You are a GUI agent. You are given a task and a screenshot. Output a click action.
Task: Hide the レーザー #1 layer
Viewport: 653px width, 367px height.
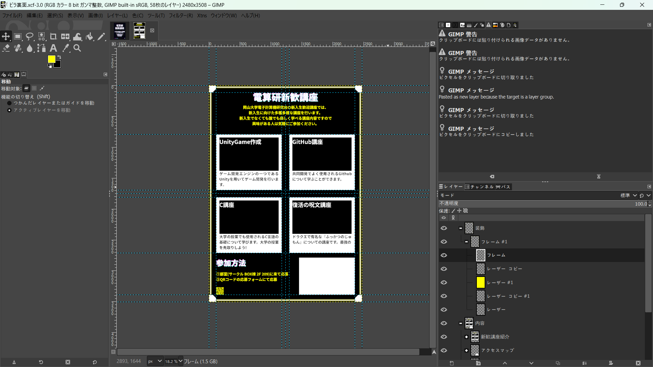coord(444,282)
